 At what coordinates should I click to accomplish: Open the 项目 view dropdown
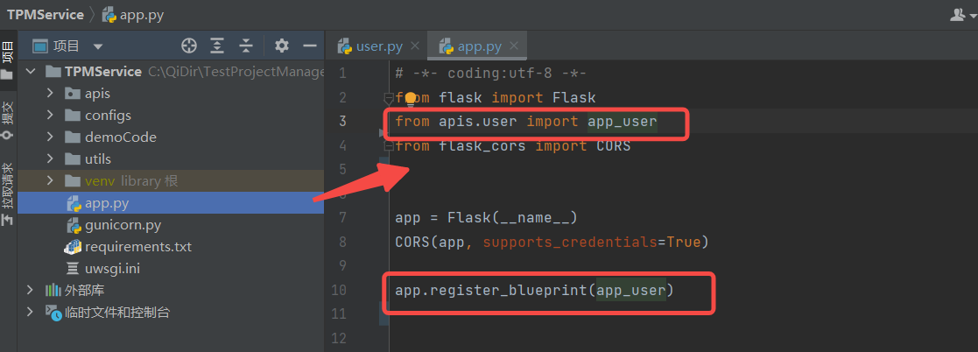pyautogui.click(x=97, y=46)
